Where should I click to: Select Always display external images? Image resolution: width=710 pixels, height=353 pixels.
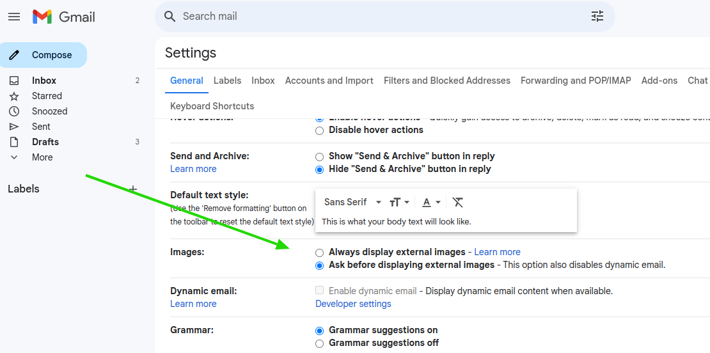pos(320,253)
